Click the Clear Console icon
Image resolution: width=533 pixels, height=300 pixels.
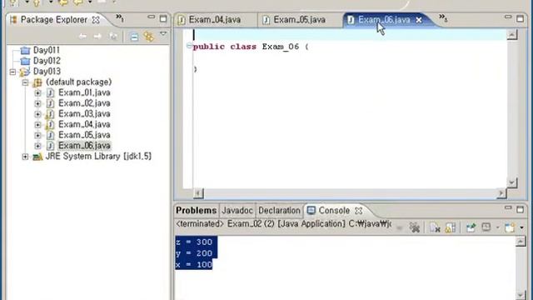[x=435, y=227]
